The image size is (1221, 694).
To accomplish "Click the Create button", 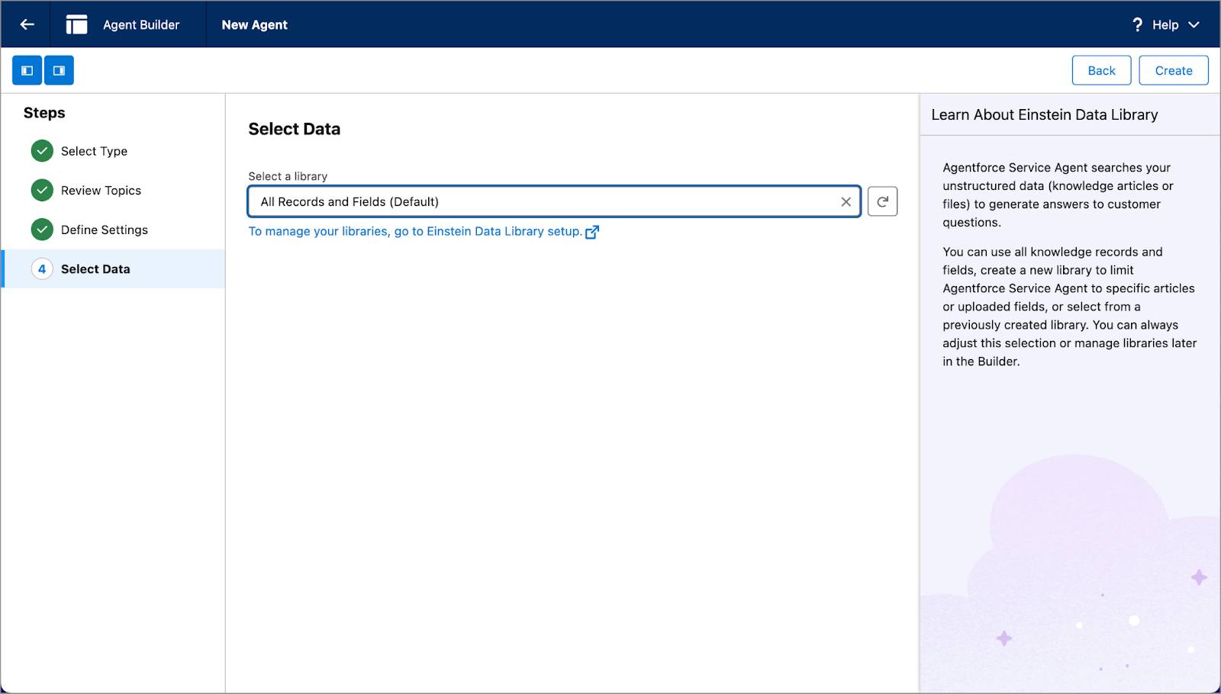I will pos(1173,69).
